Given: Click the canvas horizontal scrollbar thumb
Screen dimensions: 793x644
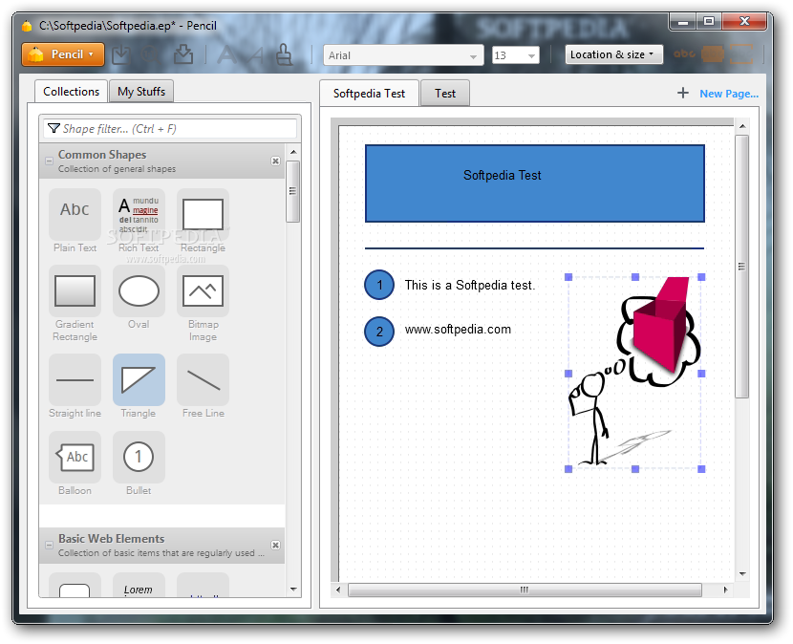Looking at the screenshot, I should click(525, 590).
